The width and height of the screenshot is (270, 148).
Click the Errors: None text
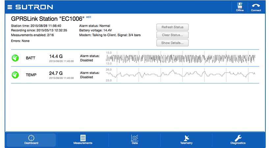click(20, 41)
